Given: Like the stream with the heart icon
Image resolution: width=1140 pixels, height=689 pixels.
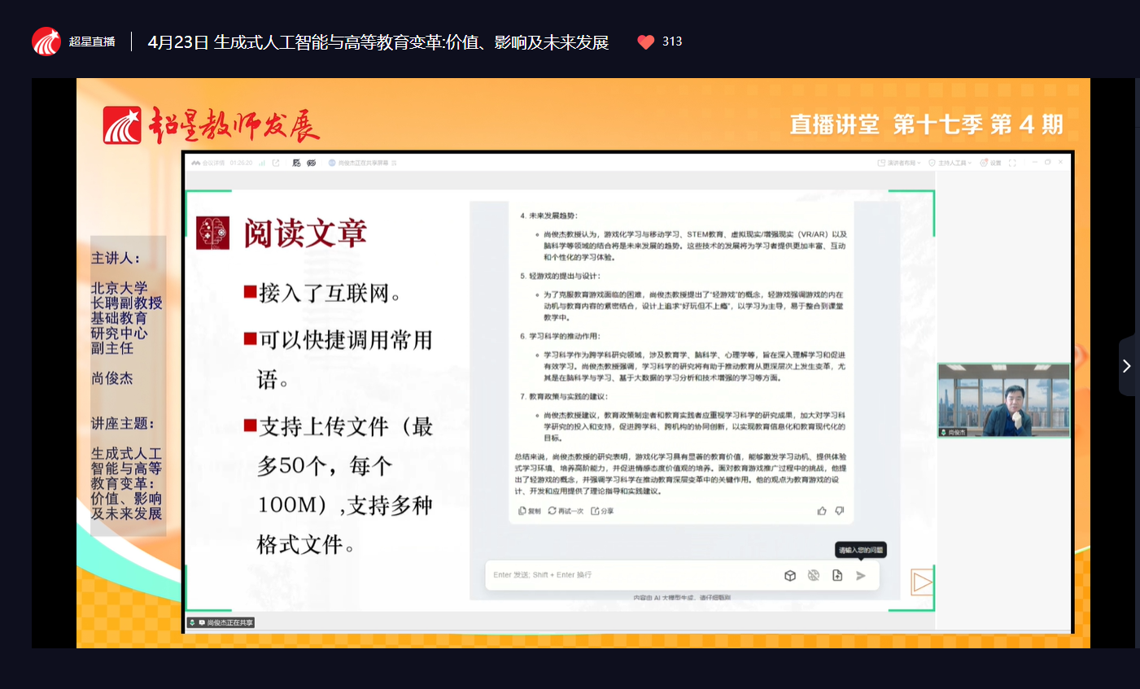Looking at the screenshot, I should pos(645,42).
